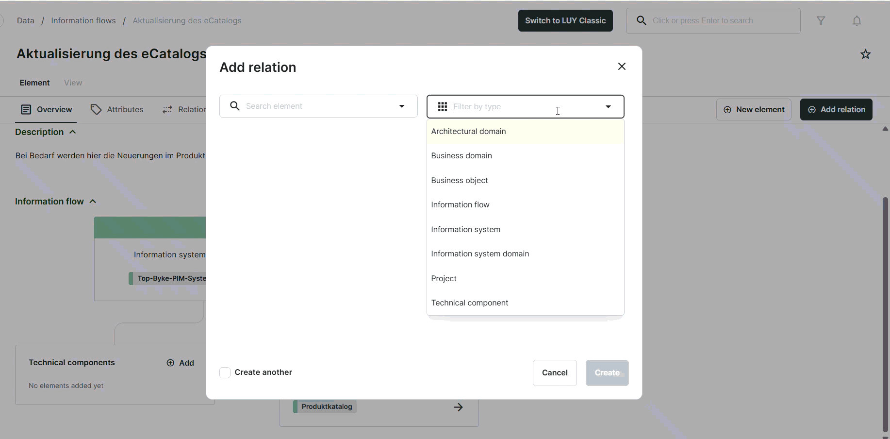Click the Attributes tag icon
The height and width of the screenshot is (439, 890).
tap(96, 110)
